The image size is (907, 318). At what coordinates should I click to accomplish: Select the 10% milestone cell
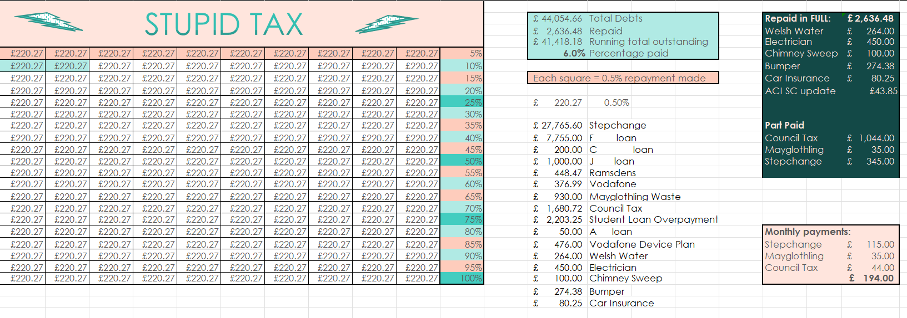coord(462,66)
